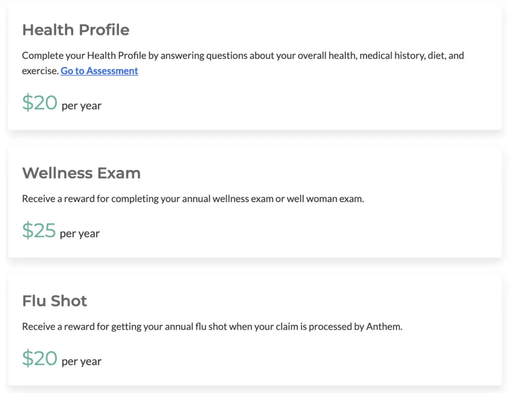Click 'per year' under Flu Shot

(82, 361)
